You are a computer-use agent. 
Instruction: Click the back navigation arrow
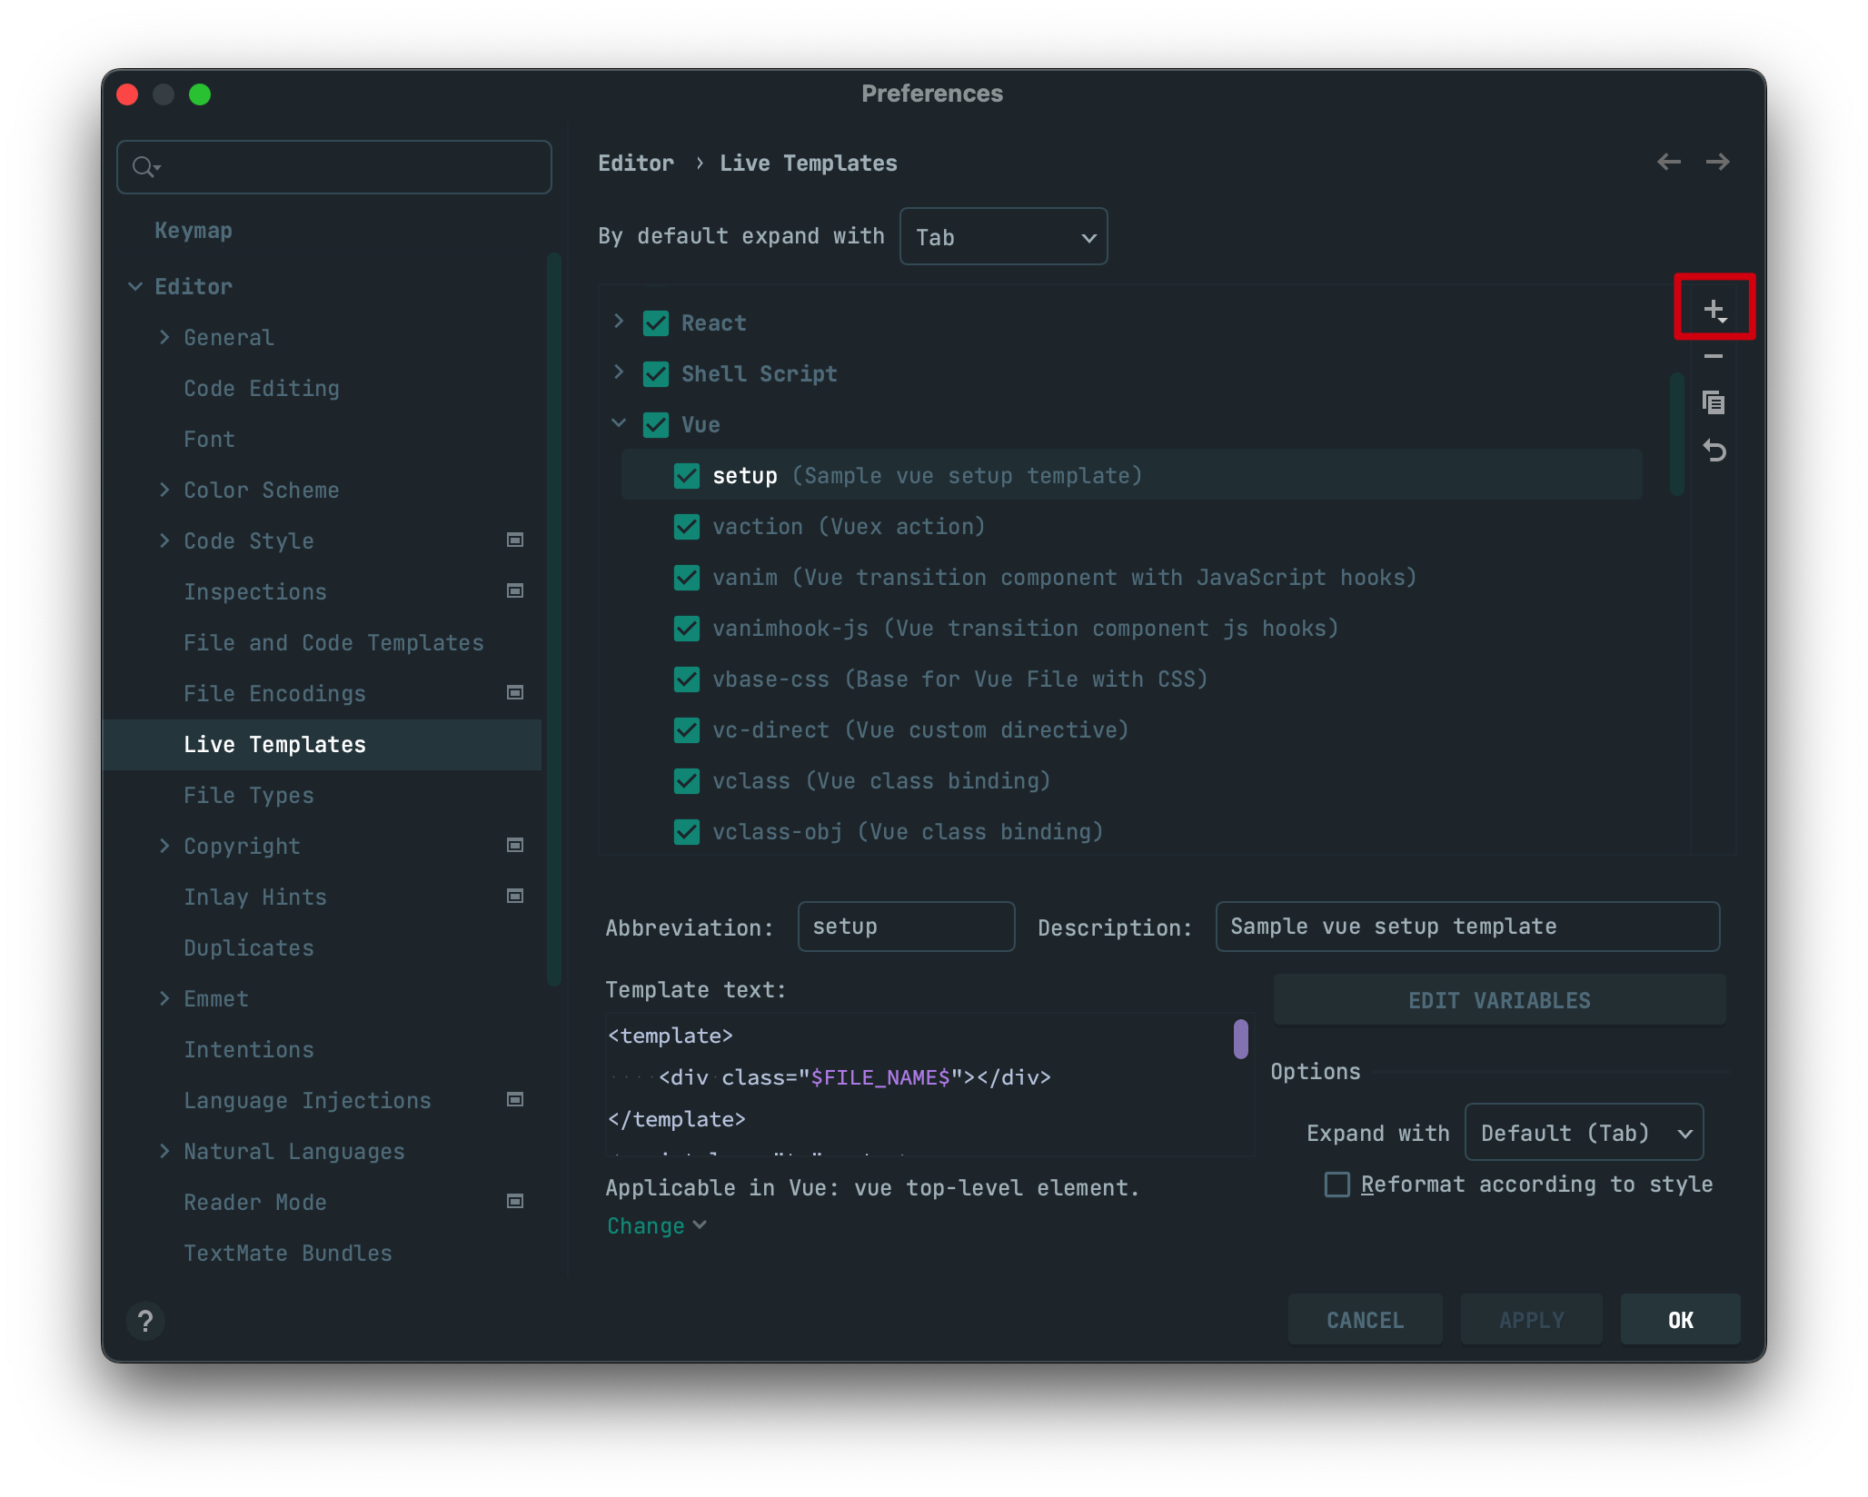1668,163
